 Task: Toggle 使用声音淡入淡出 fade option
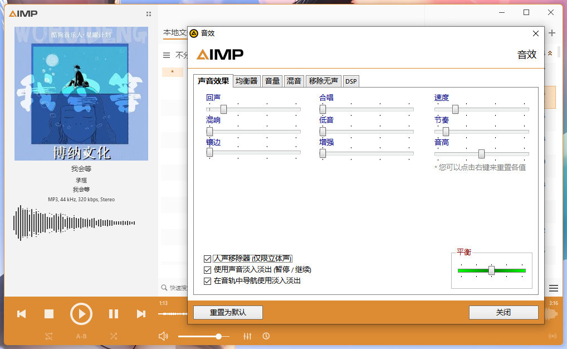207,269
